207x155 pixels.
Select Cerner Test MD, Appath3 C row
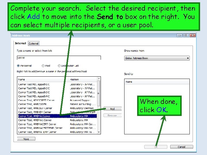pos(57,92)
